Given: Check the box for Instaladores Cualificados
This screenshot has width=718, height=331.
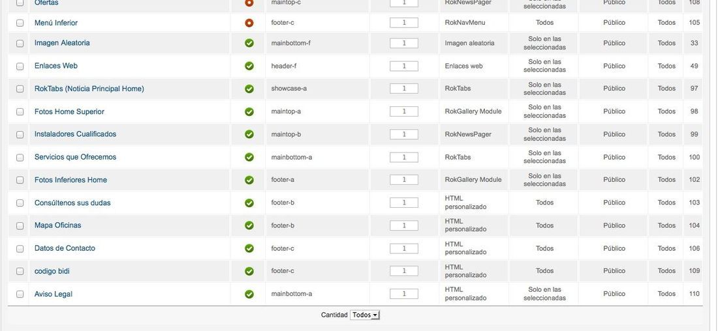Looking at the screenshot, I should click(20, 134).
